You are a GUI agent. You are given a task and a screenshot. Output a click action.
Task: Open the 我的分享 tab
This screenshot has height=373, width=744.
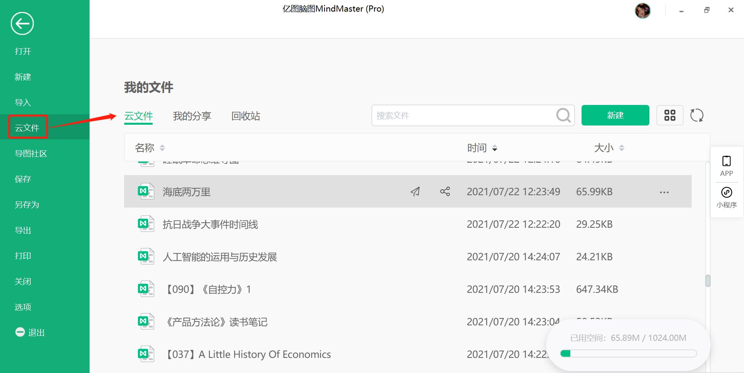[192, 116]
